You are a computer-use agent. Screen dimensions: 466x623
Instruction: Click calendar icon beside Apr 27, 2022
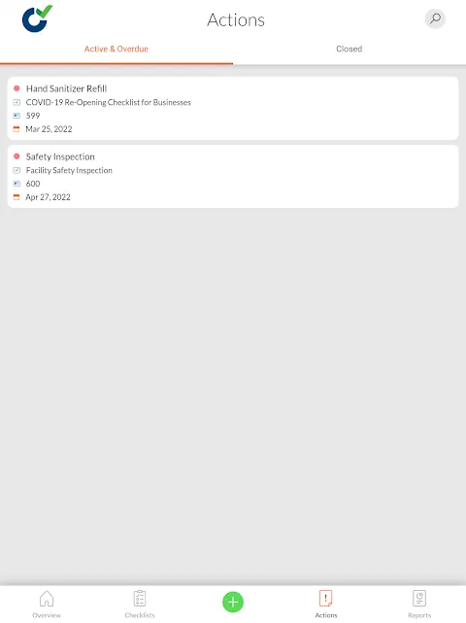pyautogui.click(x=17, y=197)
